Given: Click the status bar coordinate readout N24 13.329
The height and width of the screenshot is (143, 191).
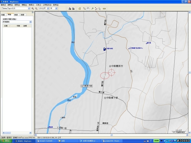Looking at the screenshot, I should [49, 138].
